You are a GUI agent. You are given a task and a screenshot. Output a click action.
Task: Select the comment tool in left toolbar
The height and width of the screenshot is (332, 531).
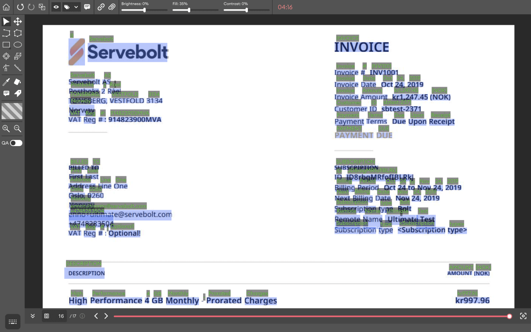[6, 93]
